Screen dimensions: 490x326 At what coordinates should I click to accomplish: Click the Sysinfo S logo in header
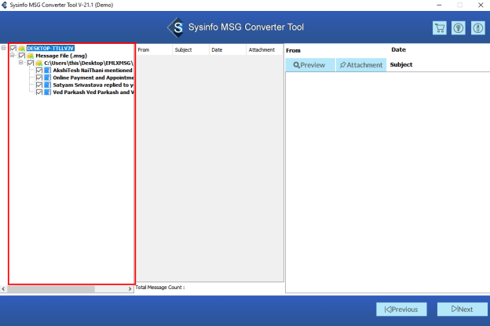point(176,27)
